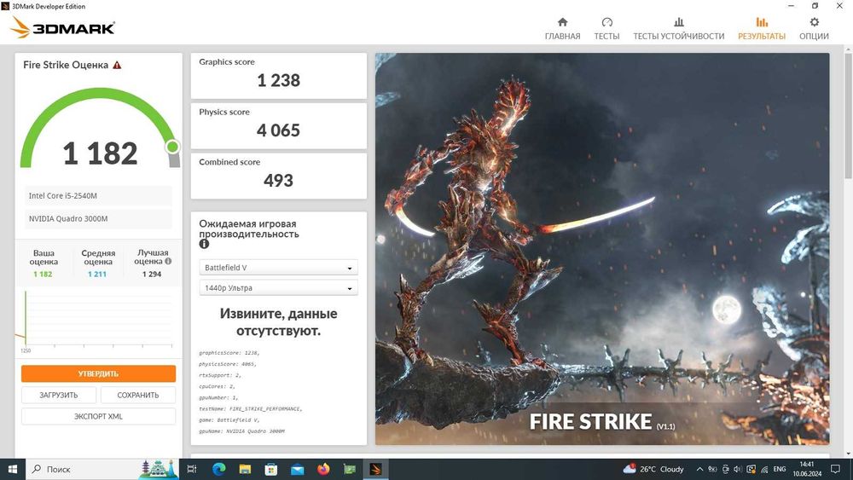853x480 pixels.
Task: Click the Meet Now tray icon
Action: click(725, 469)
